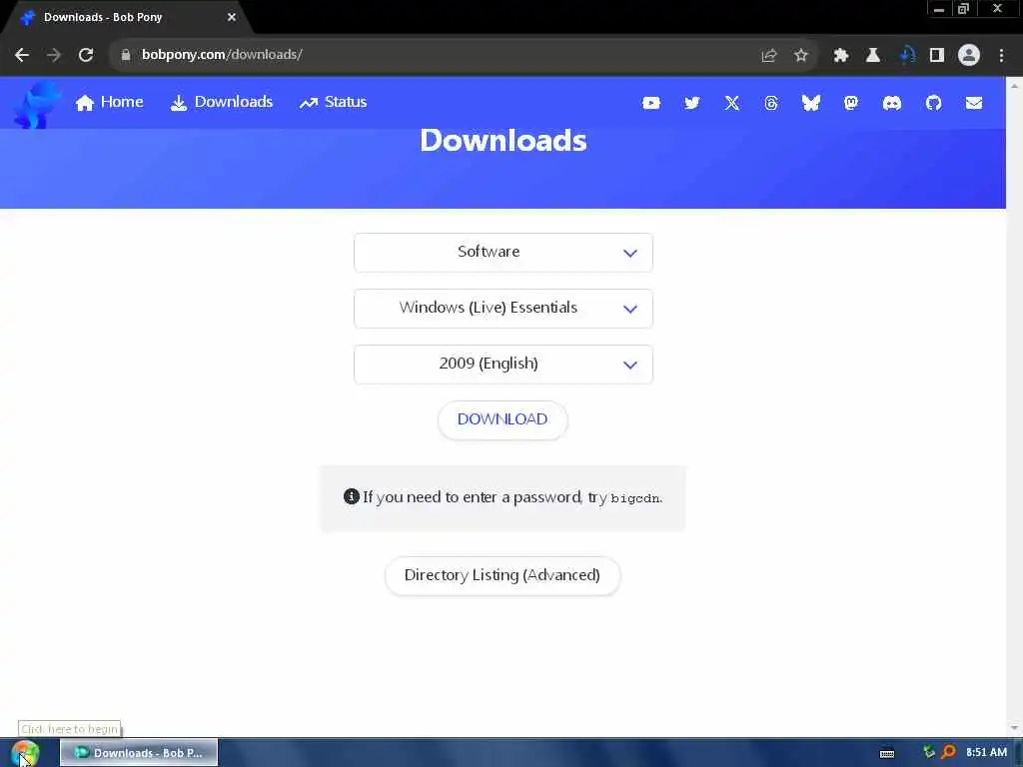Open the Mastodon social icon link

pyautogui.click(x=851, y=103)
